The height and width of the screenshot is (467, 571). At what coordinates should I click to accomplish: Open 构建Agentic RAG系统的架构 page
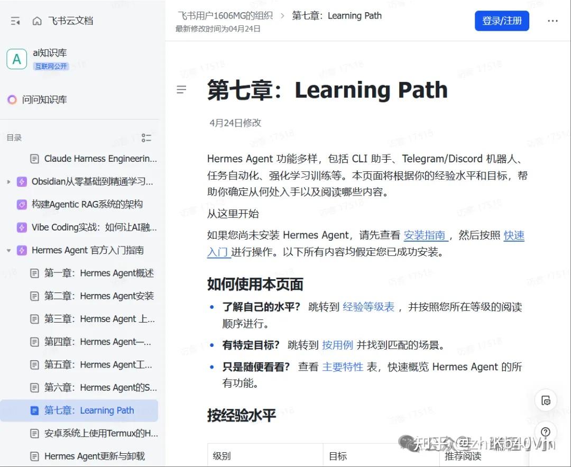coord(87,204)
